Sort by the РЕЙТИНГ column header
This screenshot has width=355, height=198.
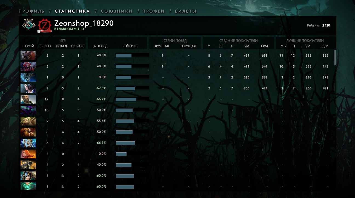(x=130, y=46)
